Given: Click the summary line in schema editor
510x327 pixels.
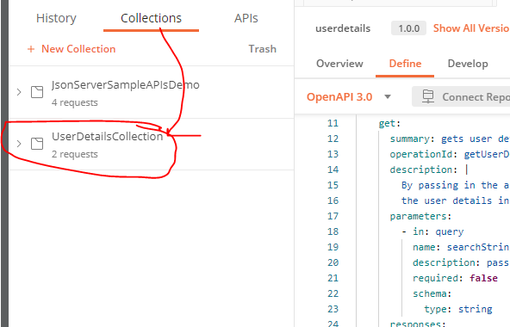Looking at the screenshot, I should (450, 139).
